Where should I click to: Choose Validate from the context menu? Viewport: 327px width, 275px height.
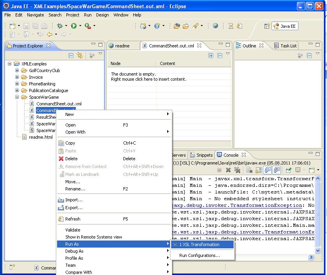[114, 230]
